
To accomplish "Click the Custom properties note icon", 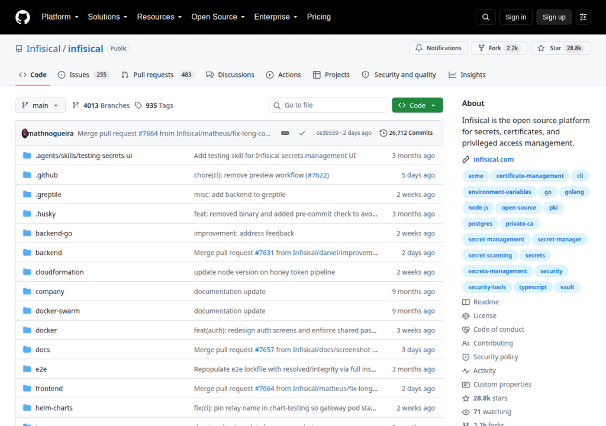I will 466,385.
